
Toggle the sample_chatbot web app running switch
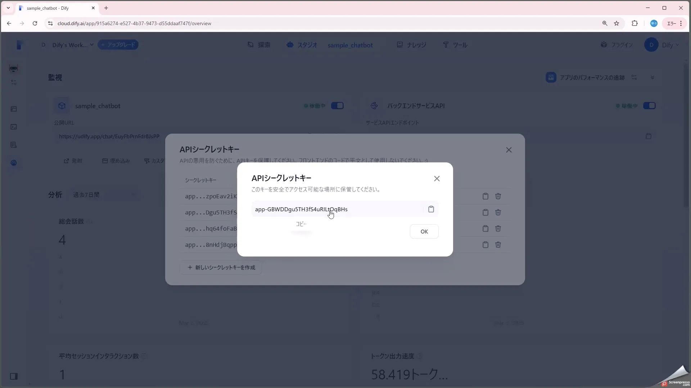coord(337,106)
